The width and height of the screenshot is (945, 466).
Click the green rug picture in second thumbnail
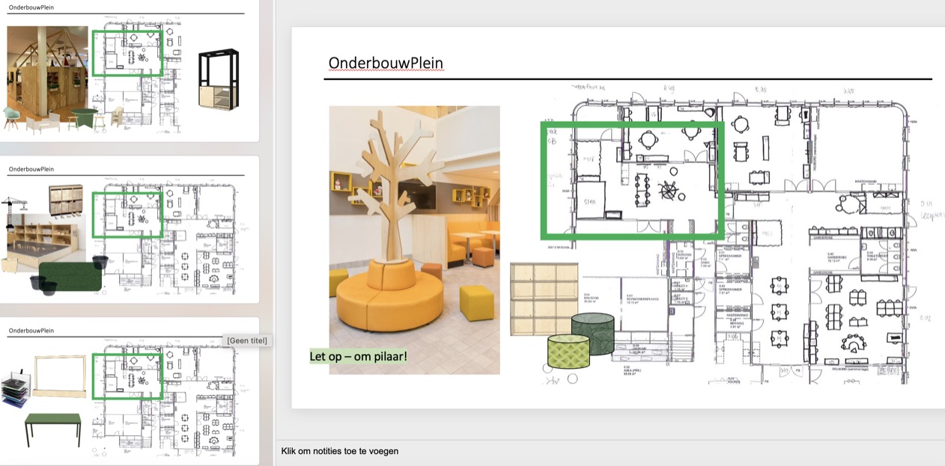tap(69, 276)
